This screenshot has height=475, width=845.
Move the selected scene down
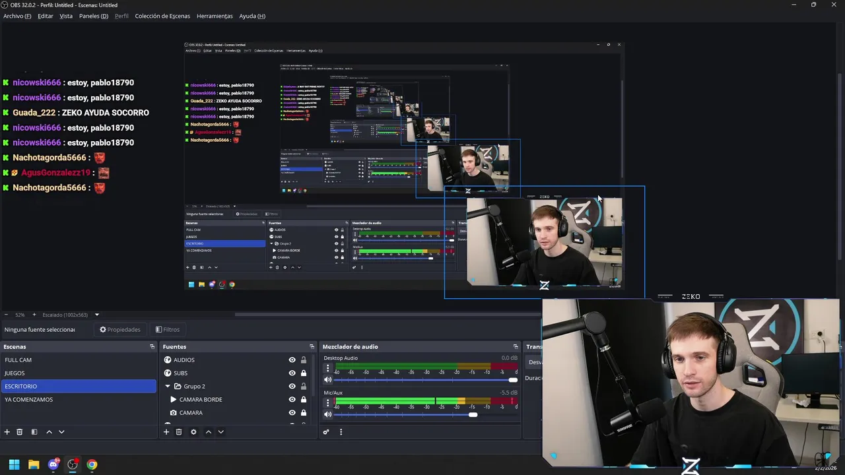click(61, 432)
